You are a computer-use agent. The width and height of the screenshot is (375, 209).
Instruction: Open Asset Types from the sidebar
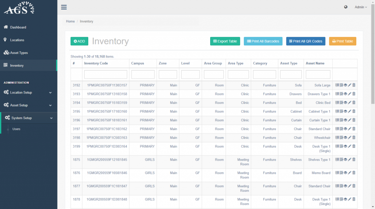19,53
